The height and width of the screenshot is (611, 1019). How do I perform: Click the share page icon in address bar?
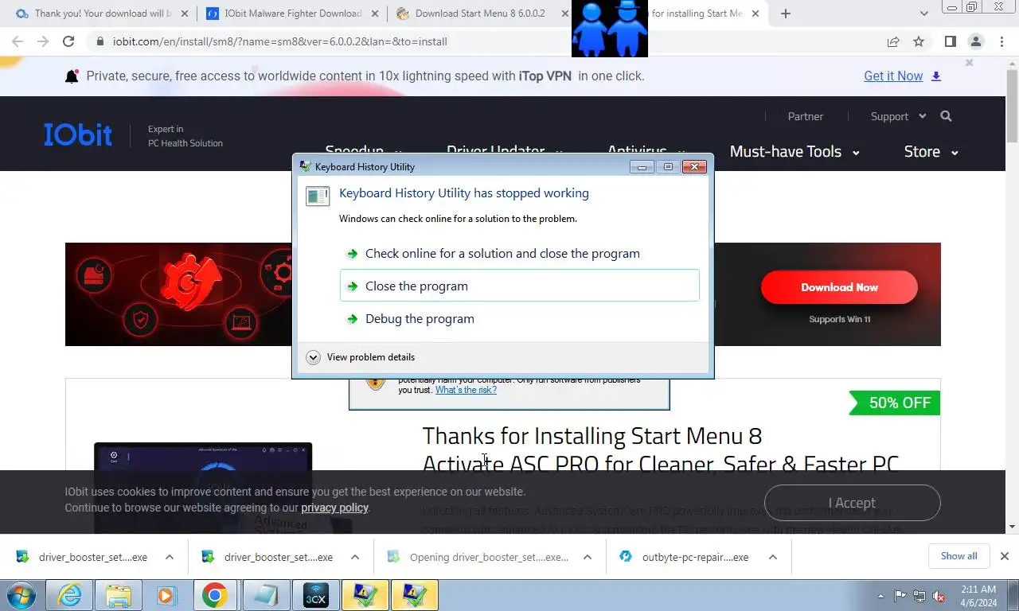(x=893, y=41)
